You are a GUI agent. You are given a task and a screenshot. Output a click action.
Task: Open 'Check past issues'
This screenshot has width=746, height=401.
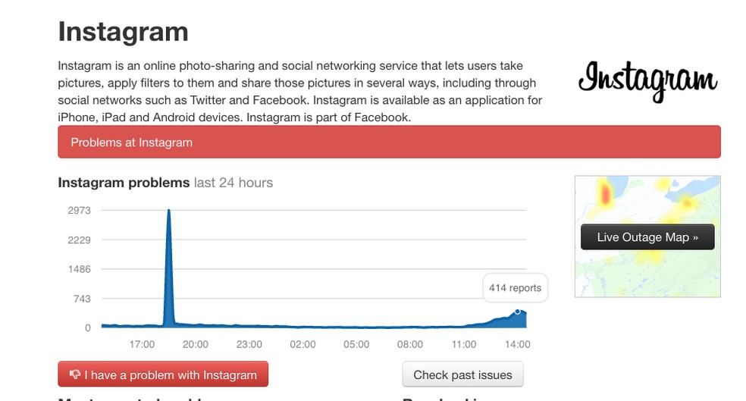point(462,374)
